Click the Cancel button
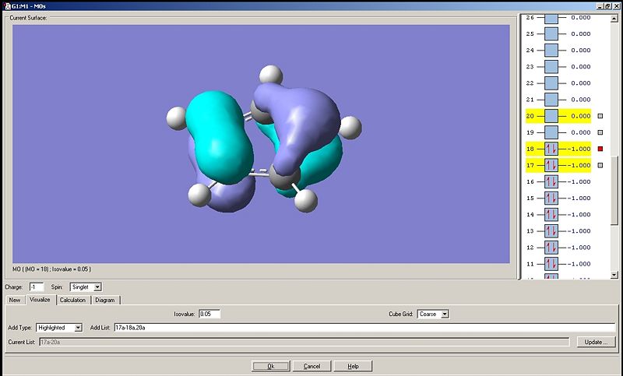Image resolution: width=623 pixels, height=376 pixels. (x=312, y=366)
